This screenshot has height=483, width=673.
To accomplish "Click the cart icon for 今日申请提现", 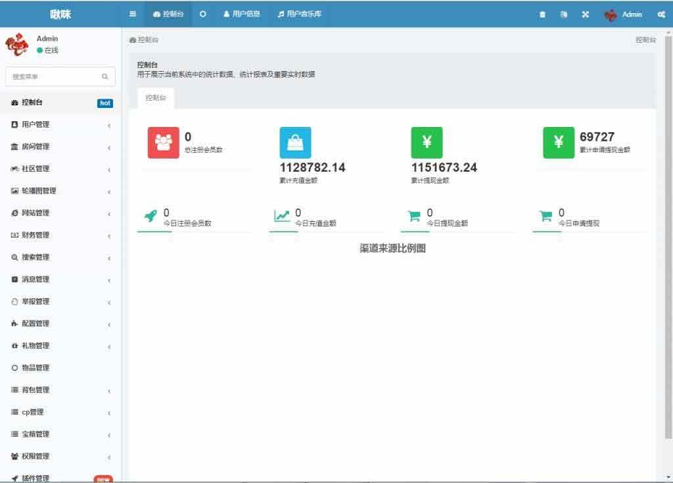I will coord(546,216).
